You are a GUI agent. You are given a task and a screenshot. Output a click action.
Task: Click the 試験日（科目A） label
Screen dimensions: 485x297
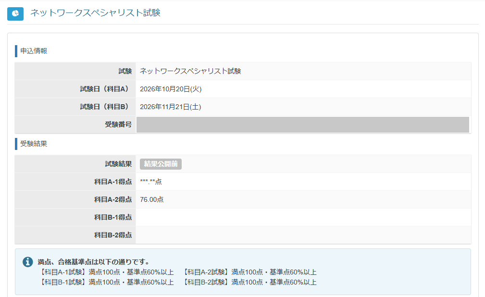[104, 89]
